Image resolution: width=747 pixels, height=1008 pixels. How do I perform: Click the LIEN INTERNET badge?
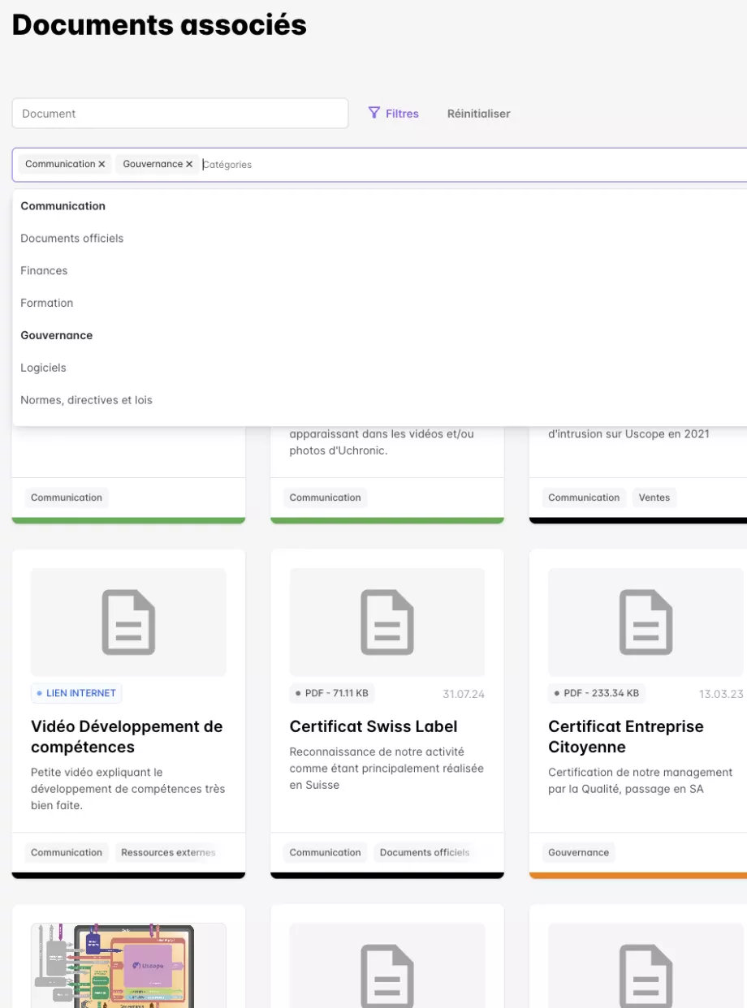tap(76, 693)
